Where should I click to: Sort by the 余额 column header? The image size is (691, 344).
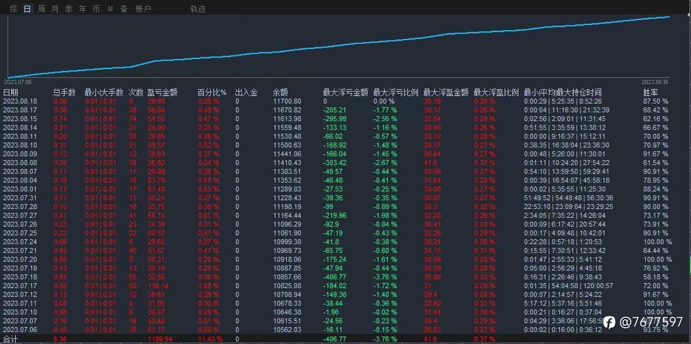tap(281, 93)
